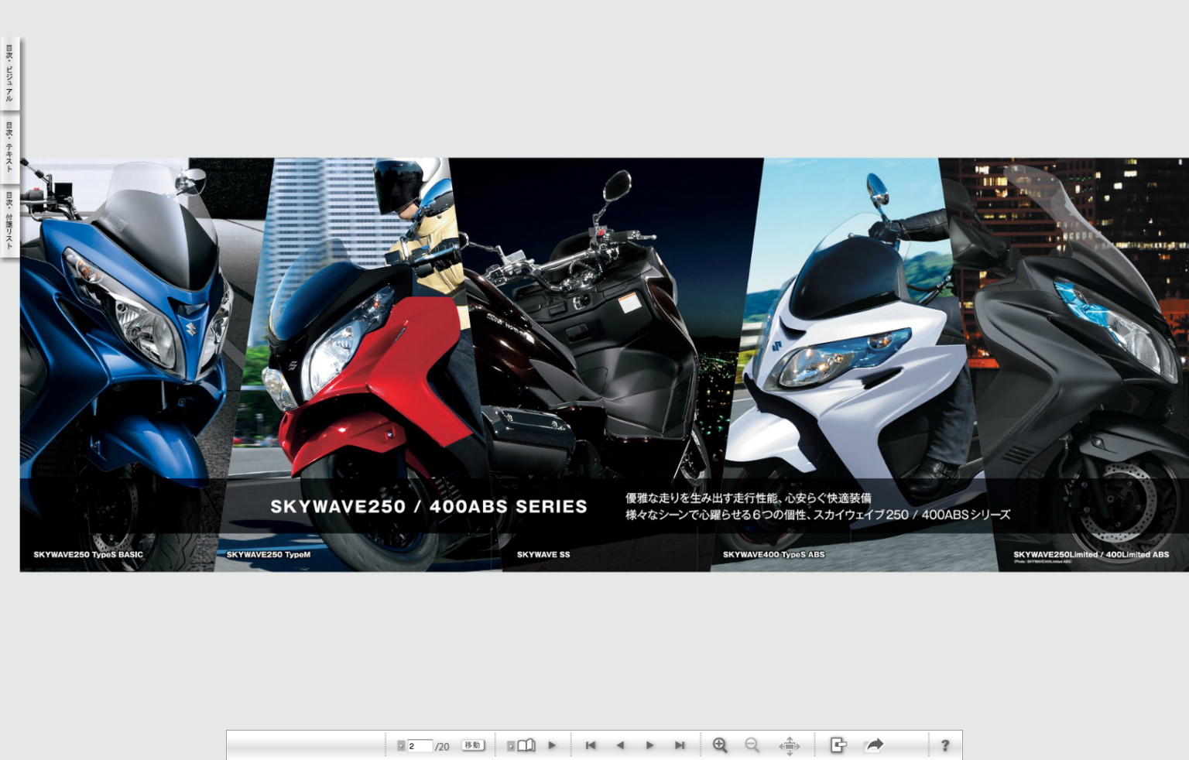Go to the next page
The width and height of the screenshot is (1189, 760).
tap(649, 745)
